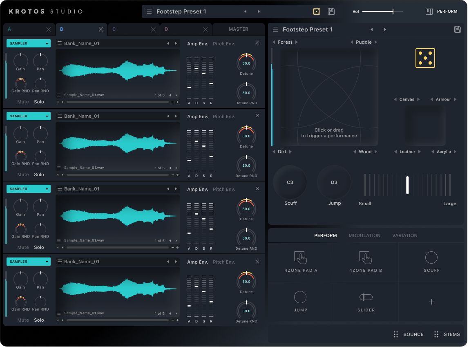469x347 pixels.
Task: Click the large yellow dice in performance panel
Action: point(425,58)
